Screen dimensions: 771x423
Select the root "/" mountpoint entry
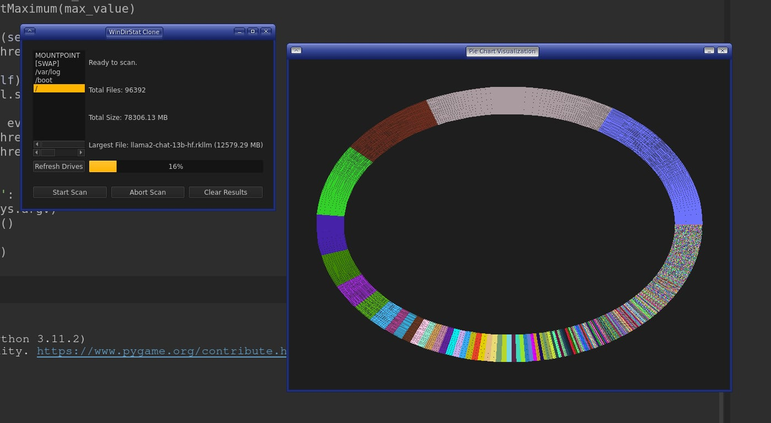tap(59, 88)
